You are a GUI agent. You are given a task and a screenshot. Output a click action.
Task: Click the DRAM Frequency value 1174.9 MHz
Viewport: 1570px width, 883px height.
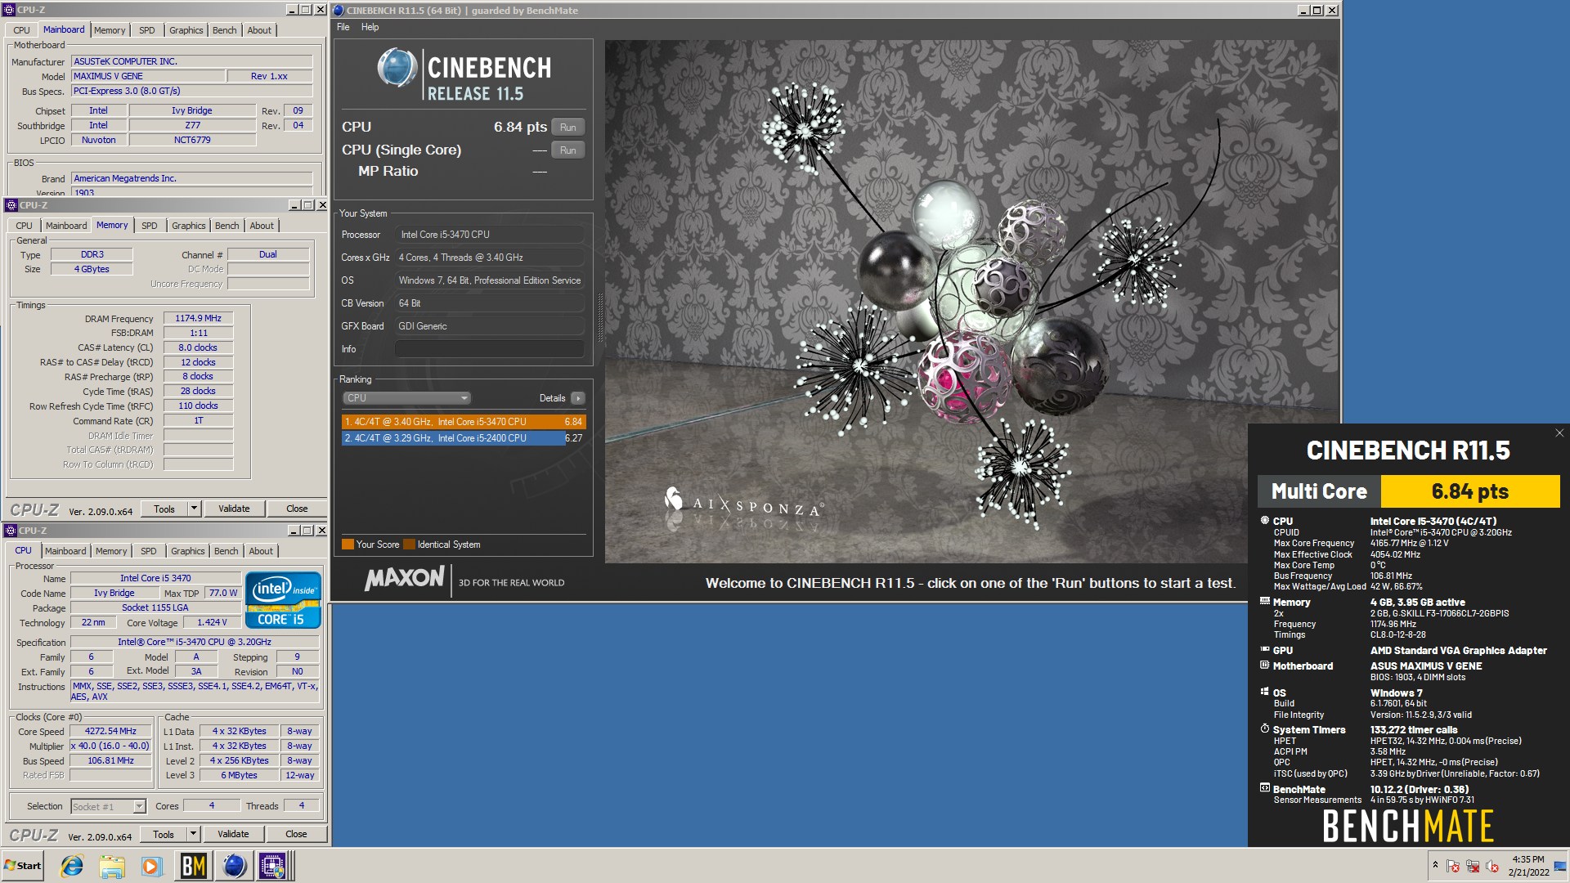pos(198,319)
